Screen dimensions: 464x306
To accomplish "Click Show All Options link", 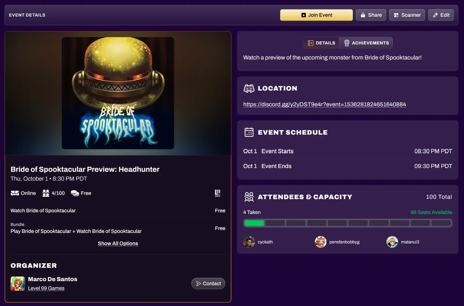I will (118, 243).
